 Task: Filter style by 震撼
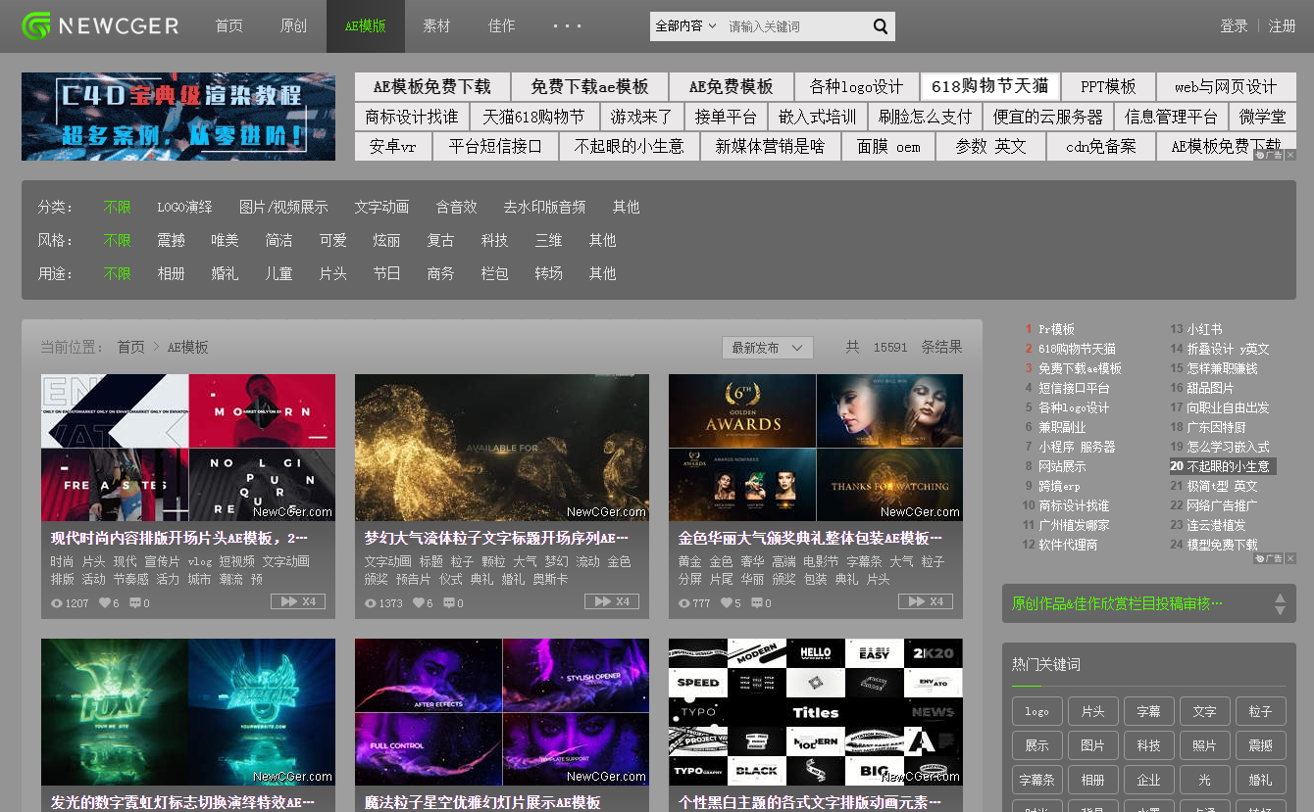pos(171,240)
